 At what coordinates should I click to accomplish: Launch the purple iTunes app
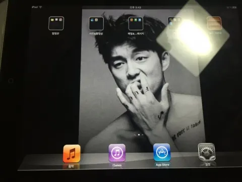click(117, 153)
